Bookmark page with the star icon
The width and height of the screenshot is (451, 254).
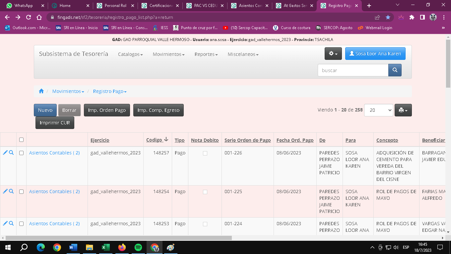[388, 17]
